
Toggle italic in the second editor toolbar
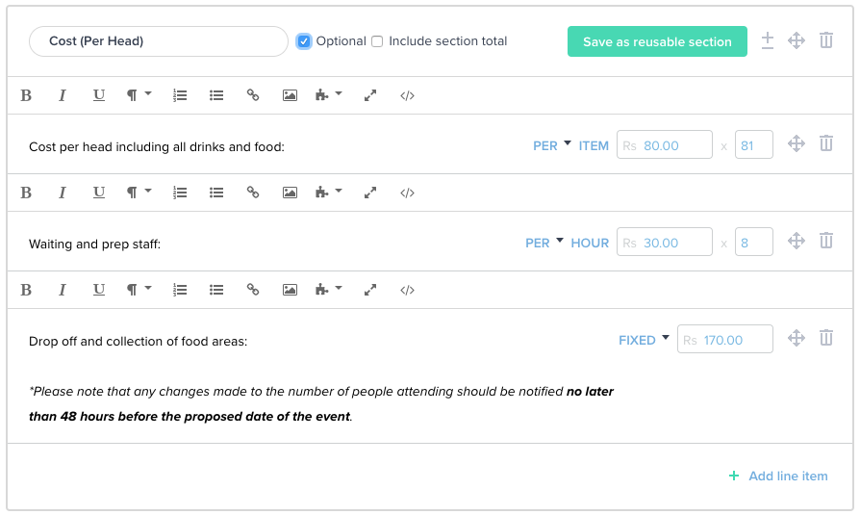click(x=63, y=193)
